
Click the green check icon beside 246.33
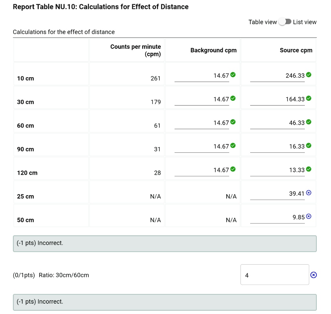click(309, 75)
